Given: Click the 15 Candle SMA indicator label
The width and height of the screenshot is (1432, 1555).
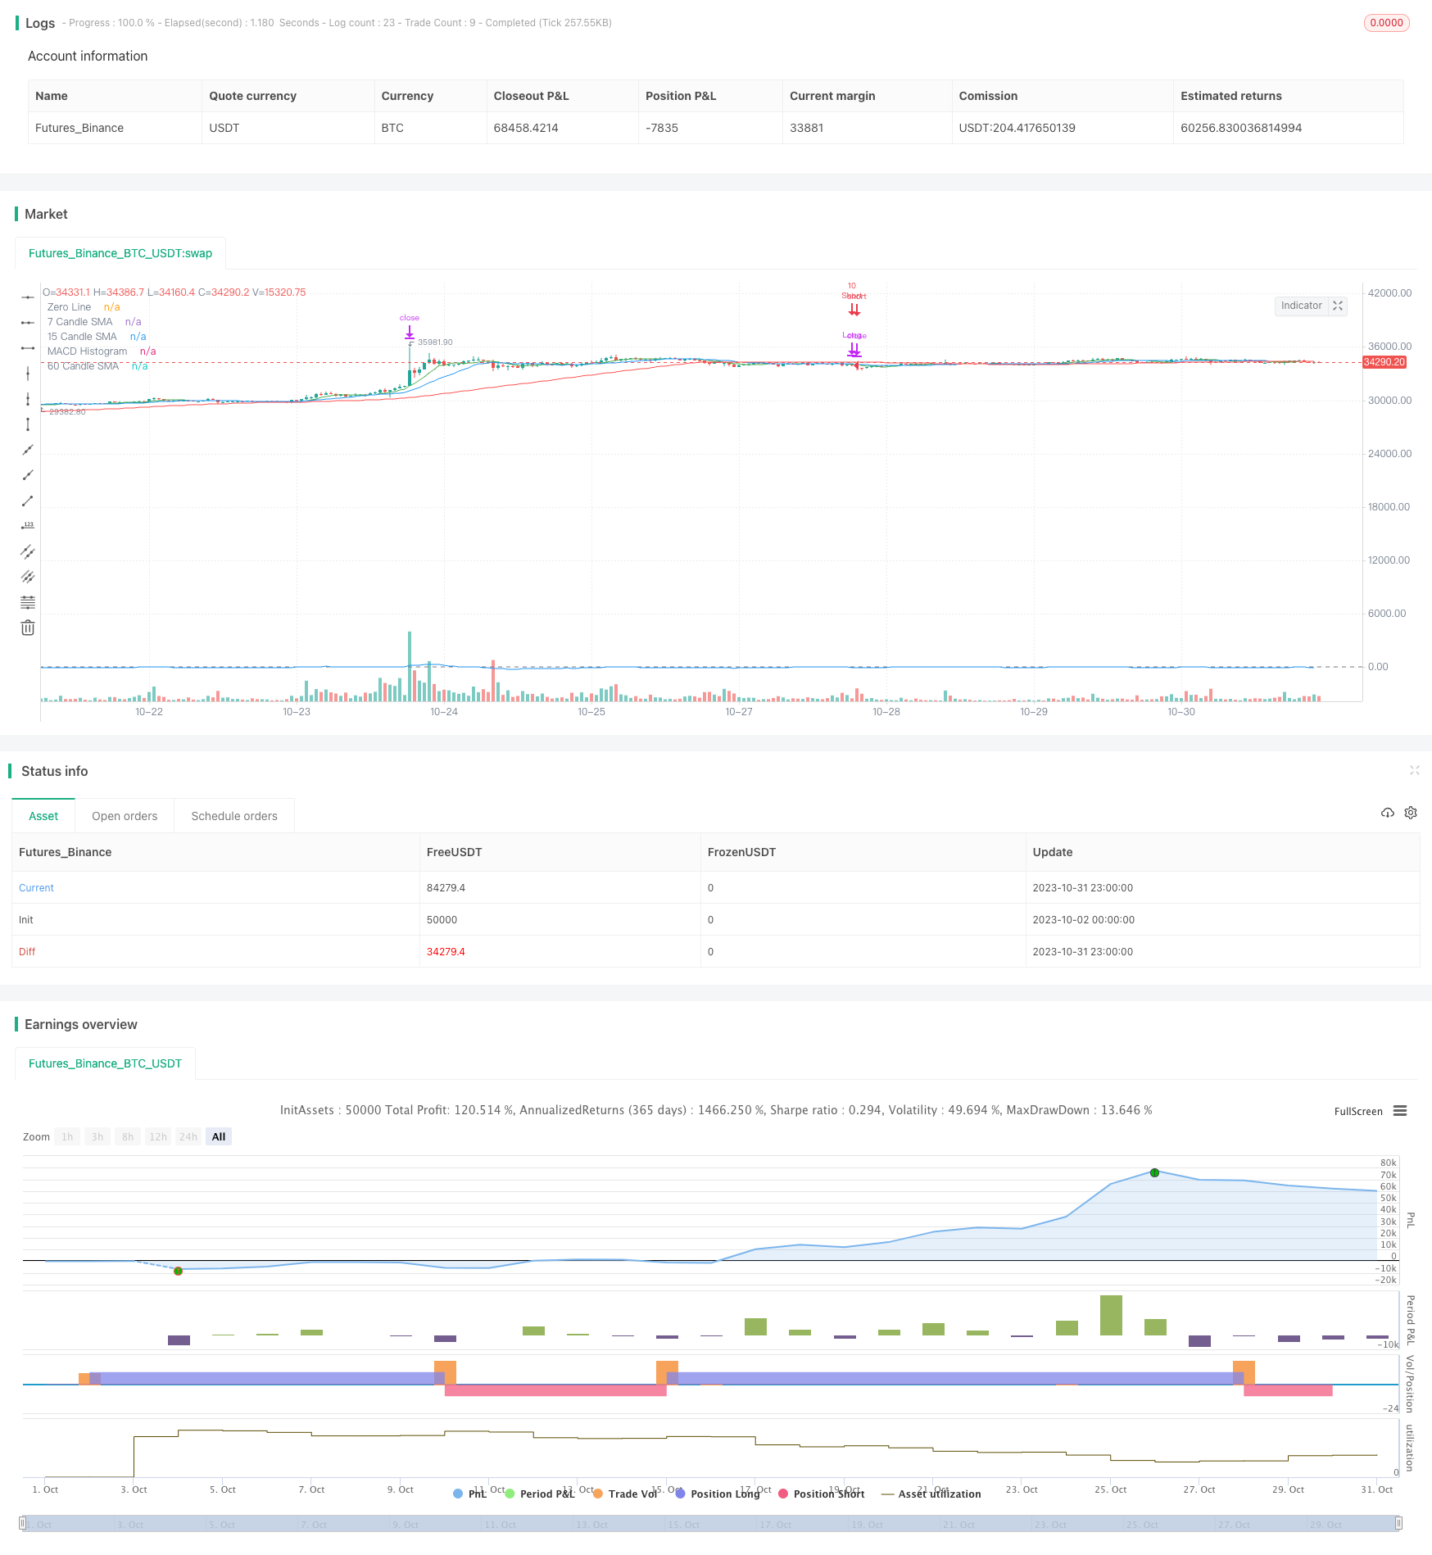Looking at the screenshot, I should [82, 337].
